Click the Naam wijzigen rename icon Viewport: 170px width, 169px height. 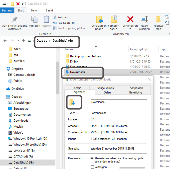(x=145, y=20)
